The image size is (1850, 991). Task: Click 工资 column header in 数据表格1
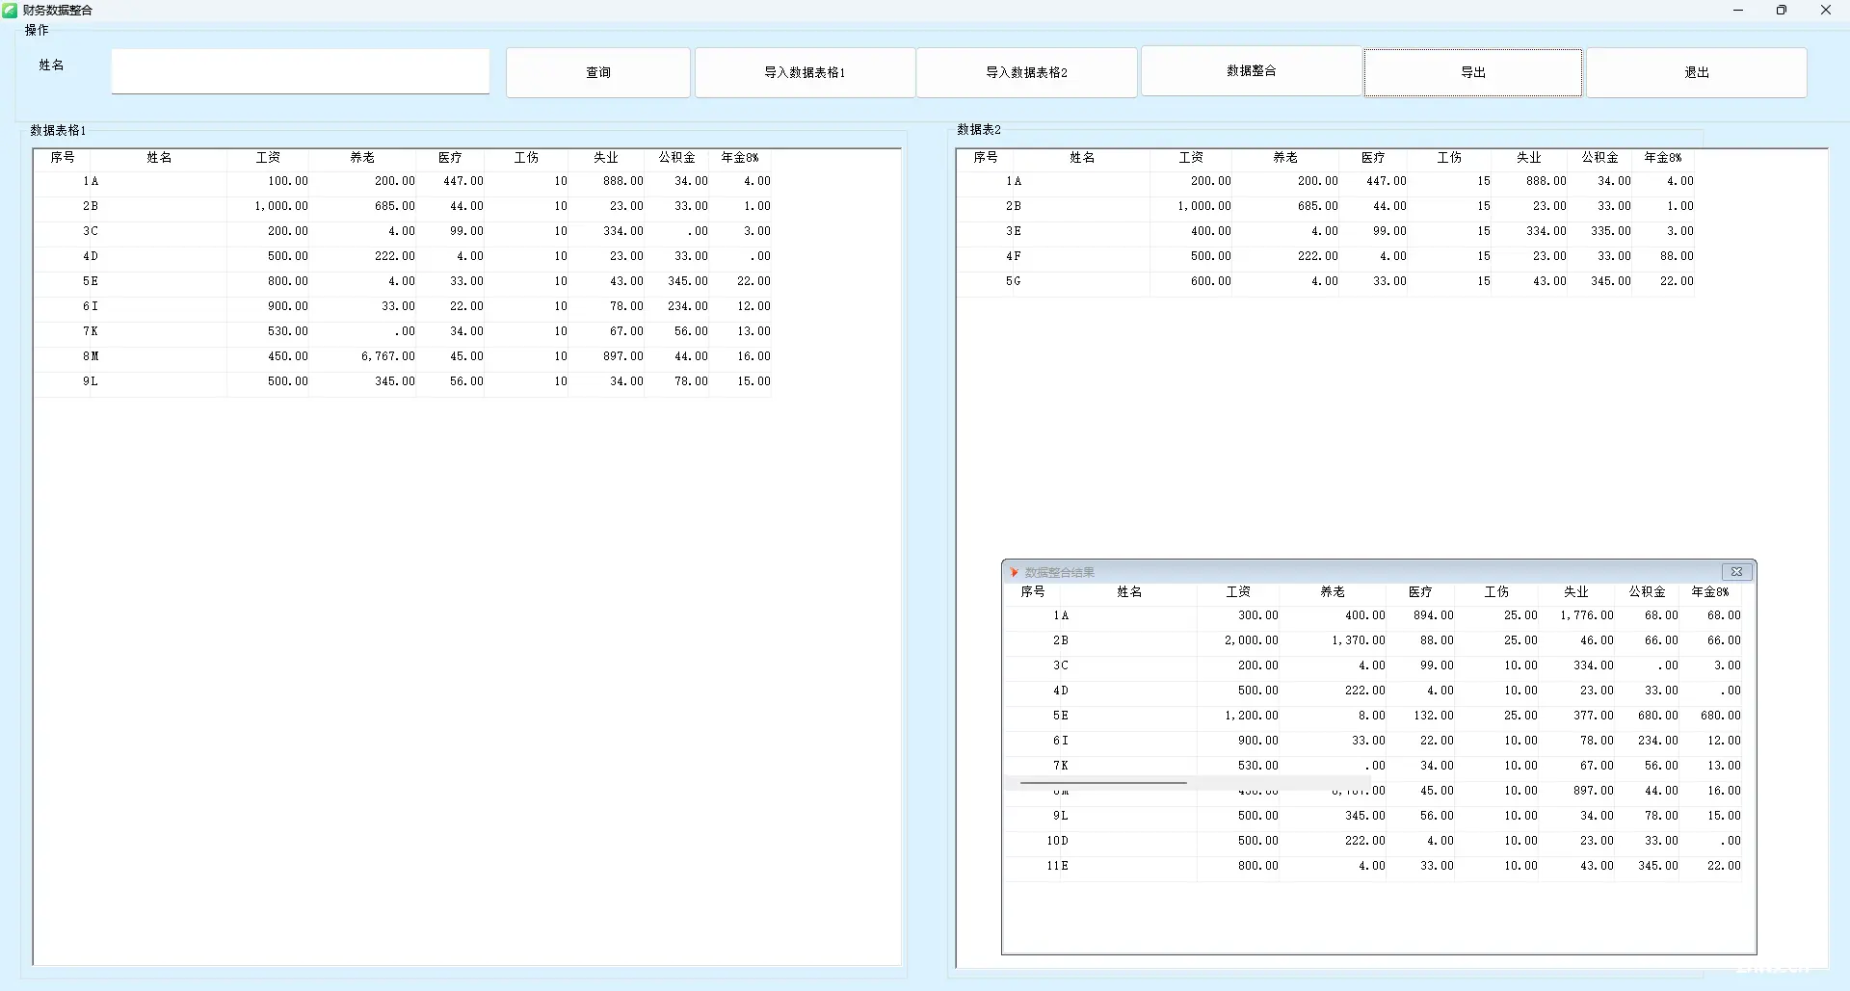268,157
